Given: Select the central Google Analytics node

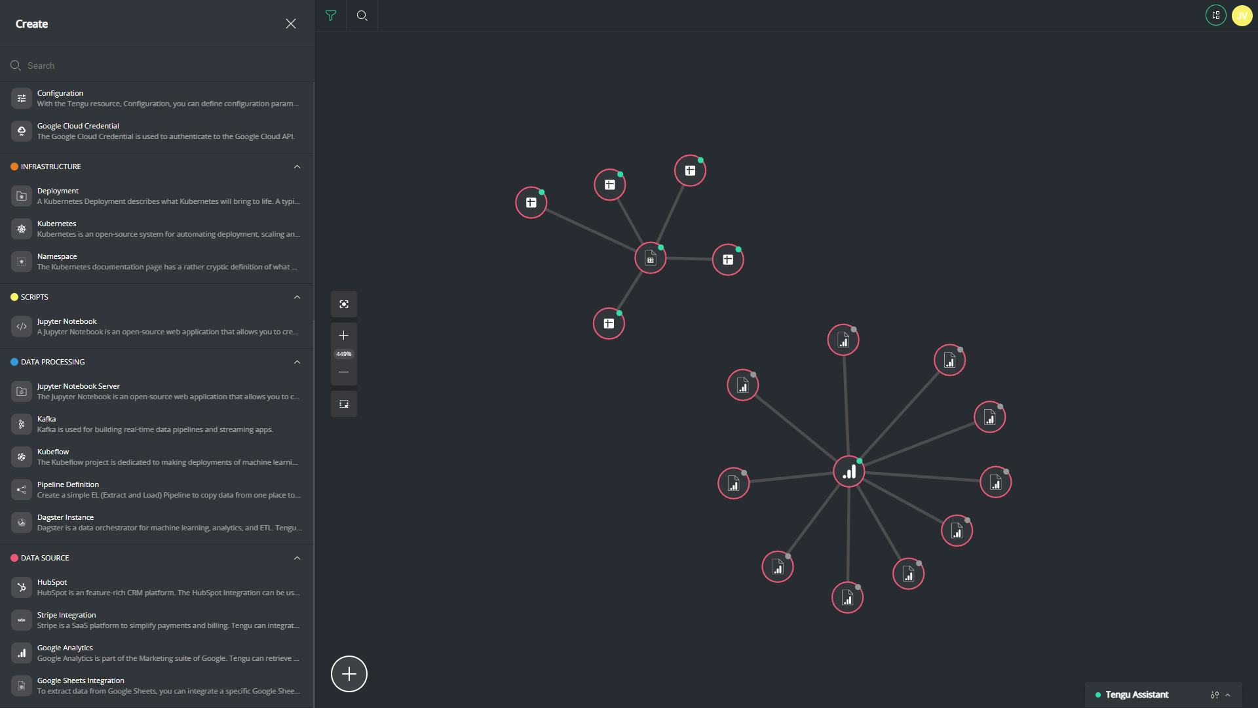Looking at the screenshot, I should [849, 472].
